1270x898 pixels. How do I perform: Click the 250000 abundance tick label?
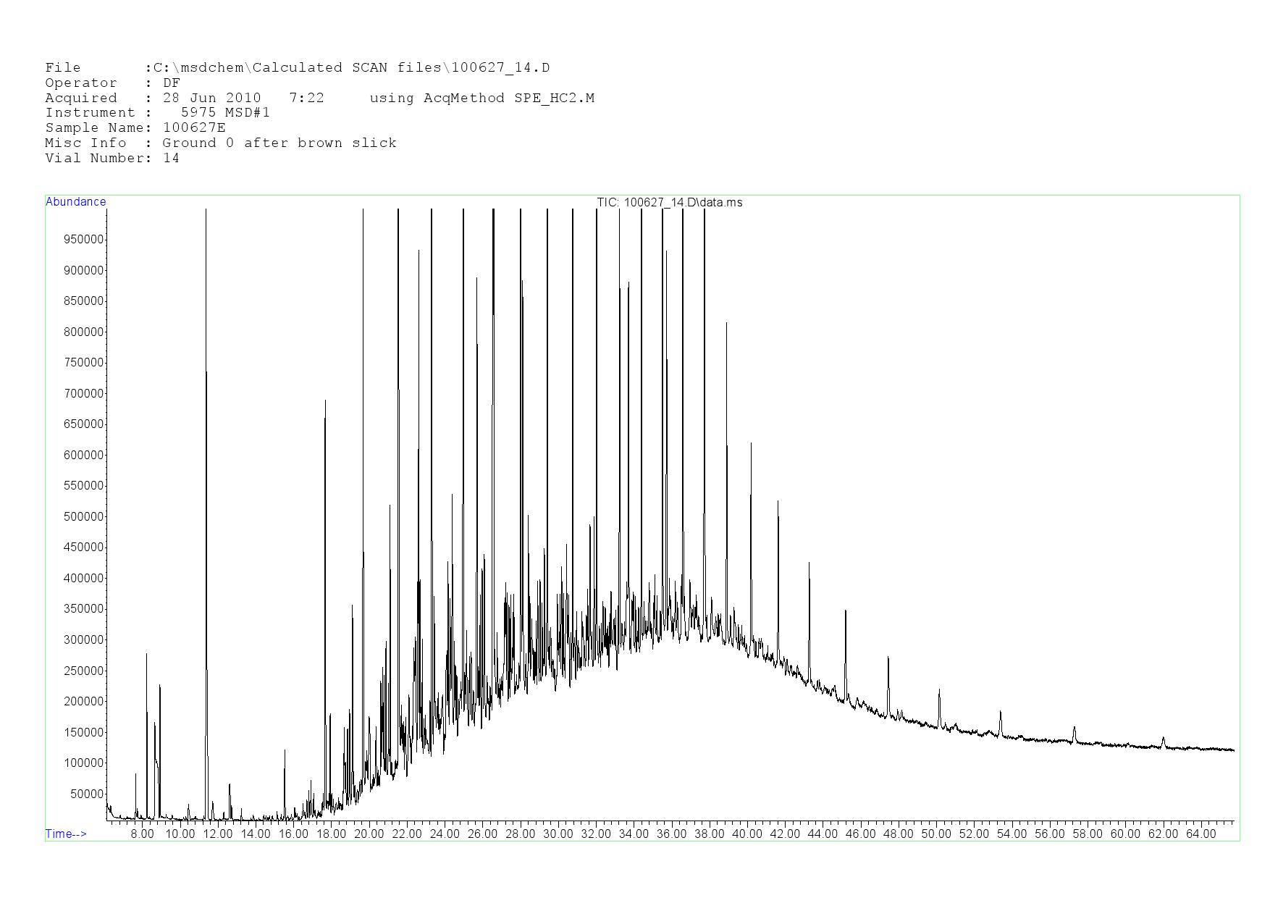click(84, 671)
